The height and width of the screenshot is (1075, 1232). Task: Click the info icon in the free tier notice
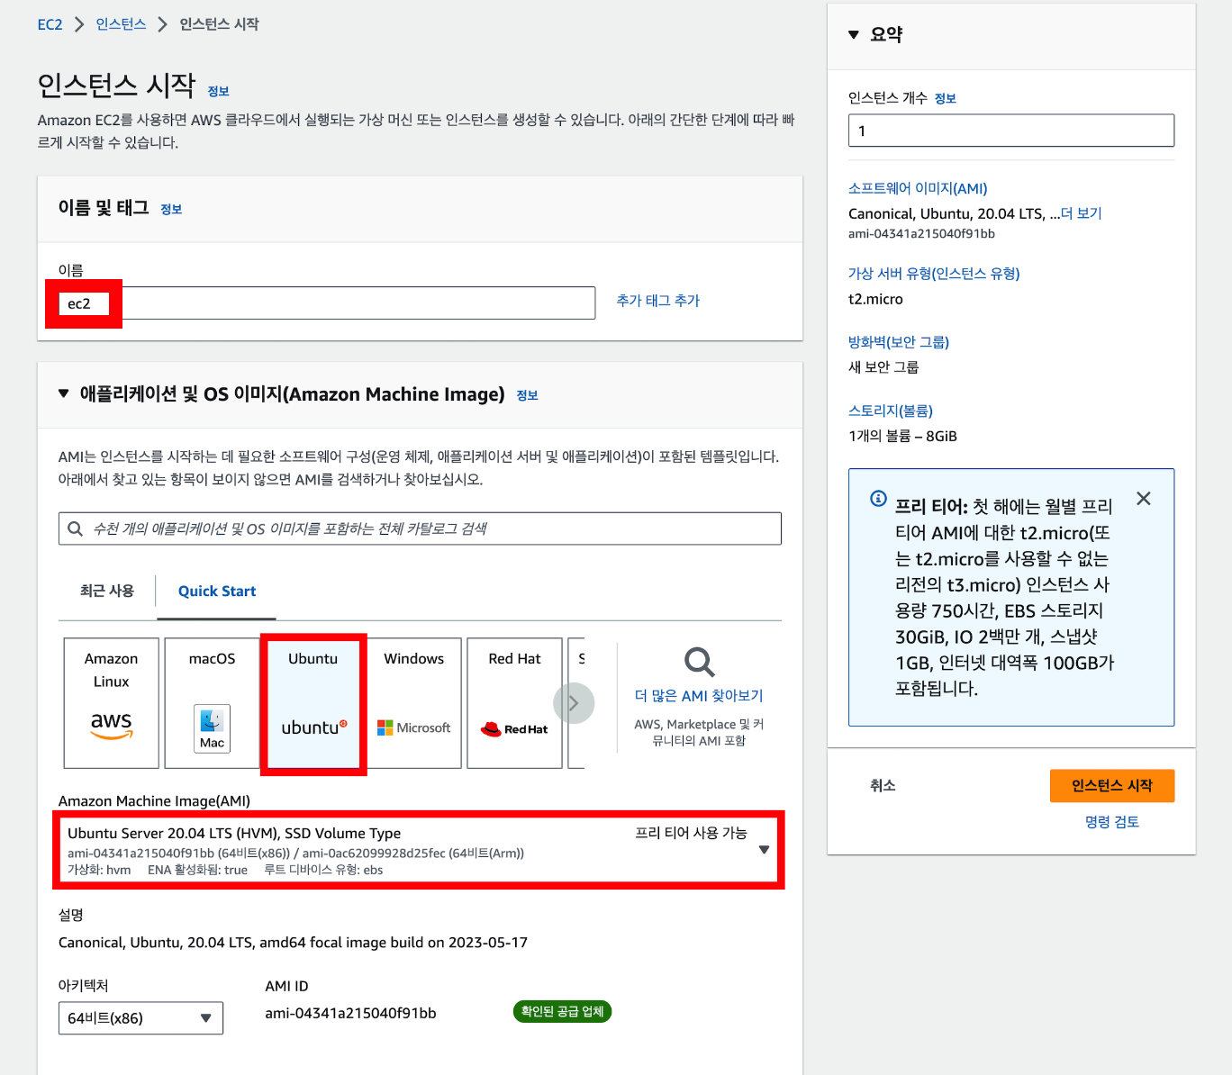tap(878, 499)
